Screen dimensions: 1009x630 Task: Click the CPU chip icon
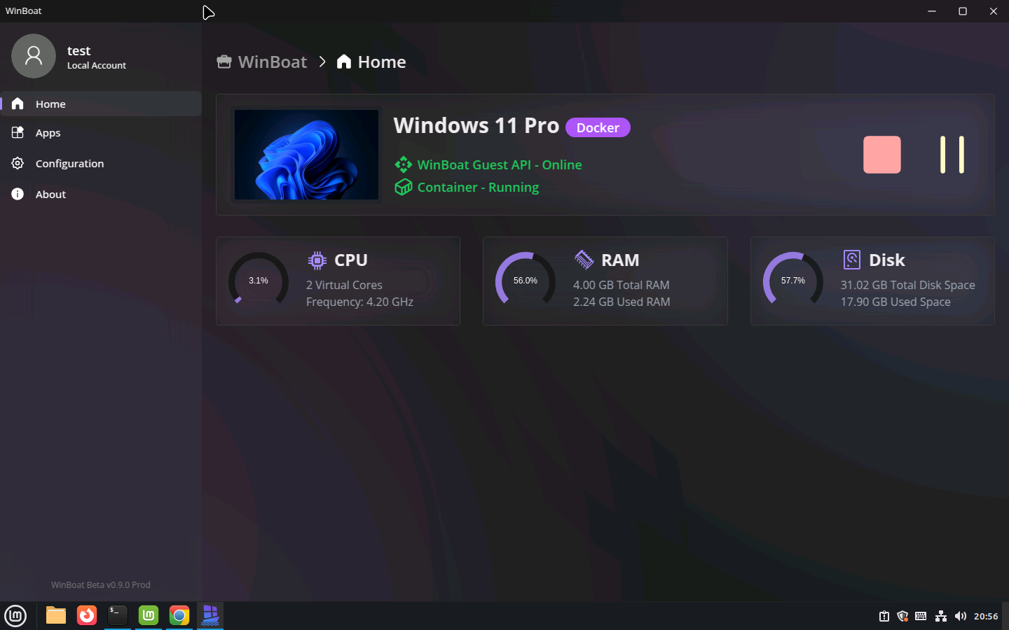pos(317,260)
